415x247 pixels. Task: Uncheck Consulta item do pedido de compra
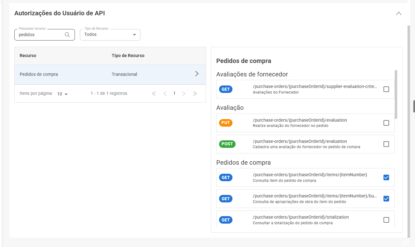(x=386, y=177)
